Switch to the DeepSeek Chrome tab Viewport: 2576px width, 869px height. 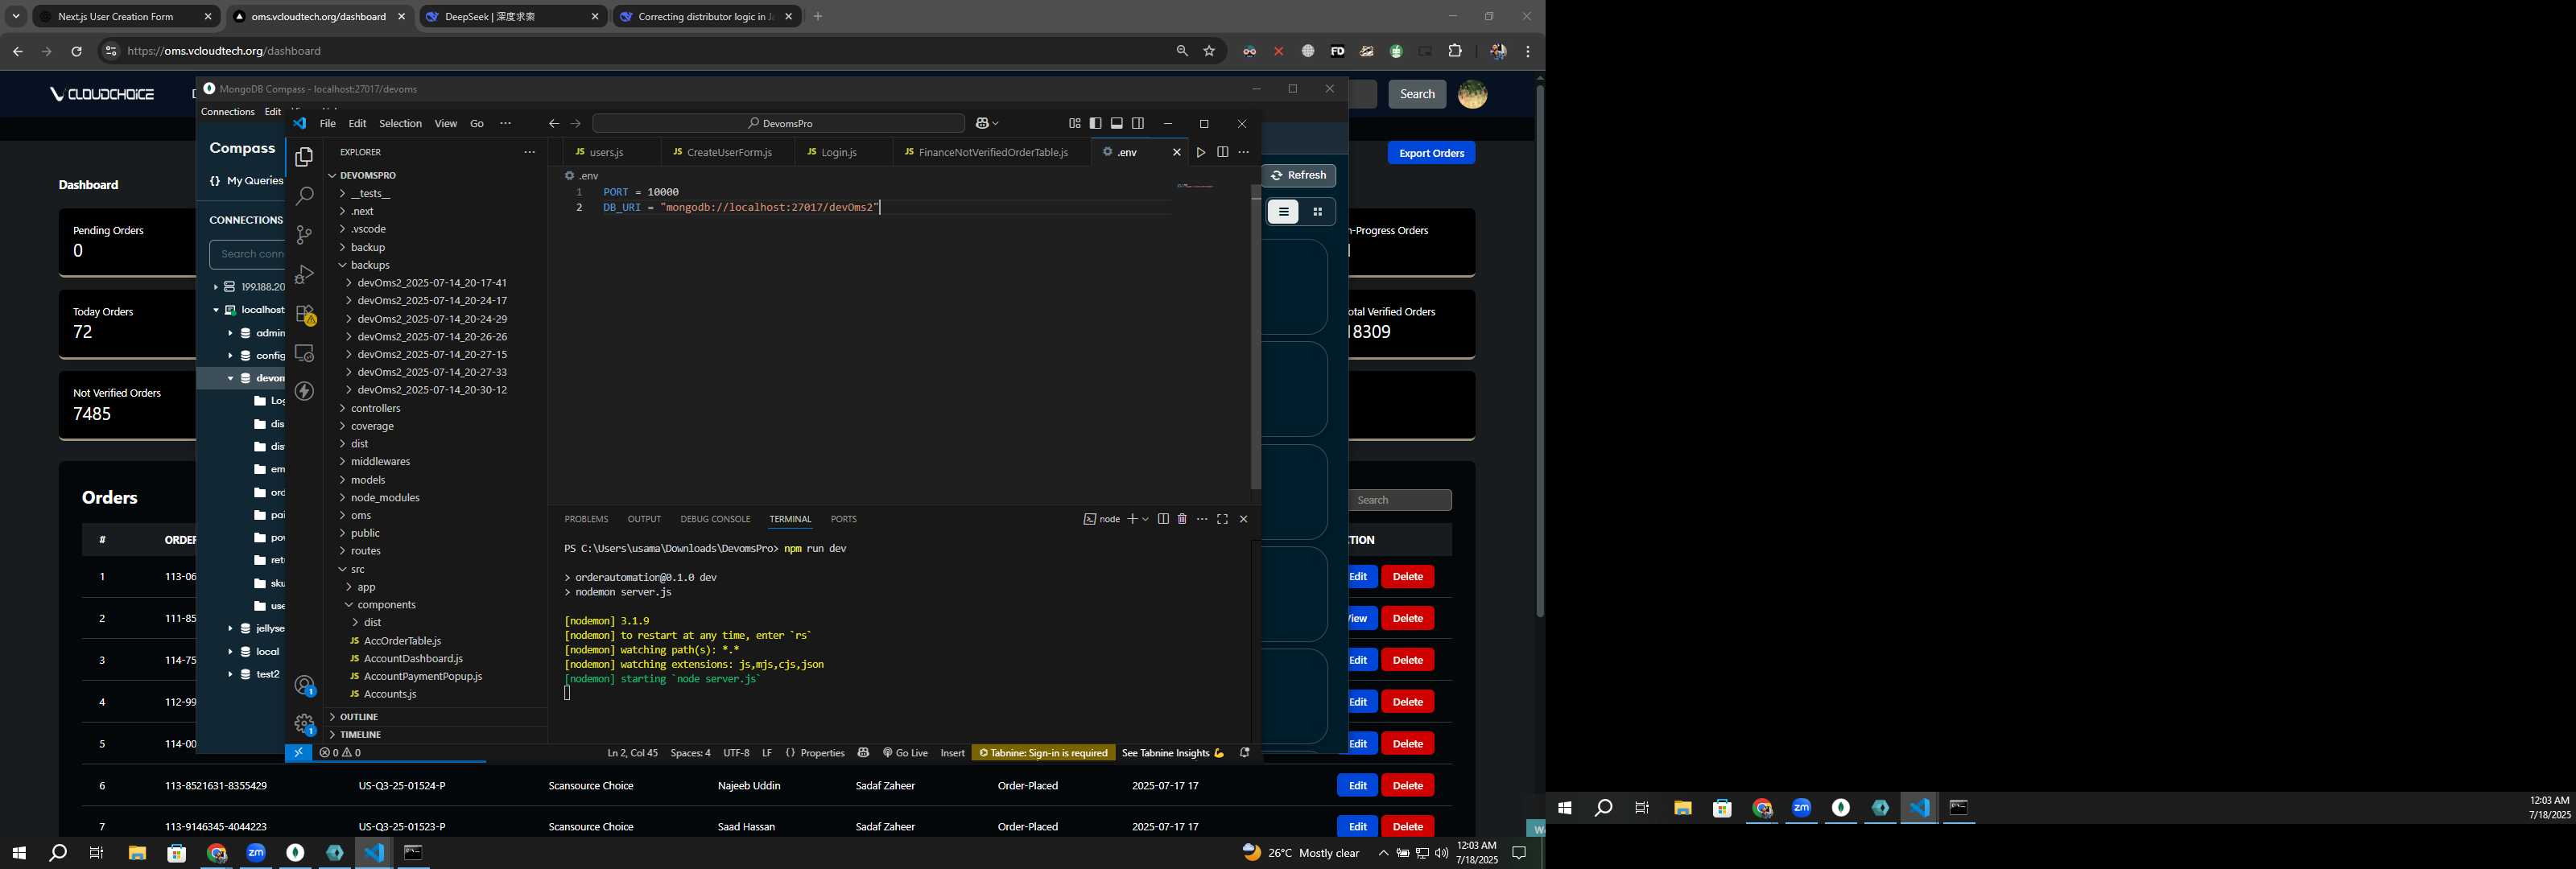(512, 17)
